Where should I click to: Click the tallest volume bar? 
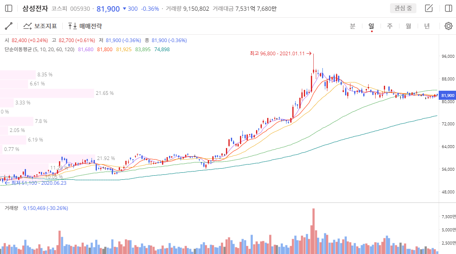(313, 231)
